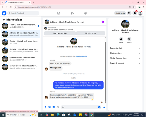146x117 pixels.
Task: Choose a GIF icon
Action: (x=58, y=107)
